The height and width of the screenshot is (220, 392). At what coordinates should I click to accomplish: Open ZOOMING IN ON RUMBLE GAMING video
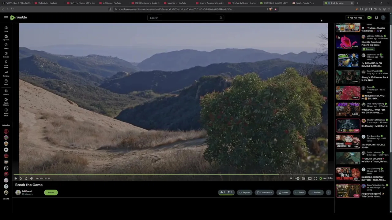coord(348,60)
